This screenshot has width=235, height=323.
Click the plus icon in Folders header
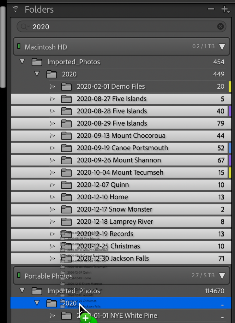click(x=225, y=9)
